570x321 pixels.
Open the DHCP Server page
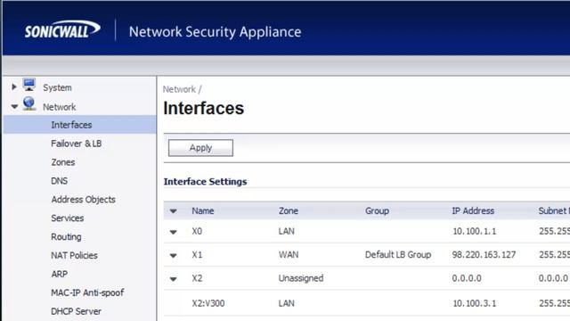[x=76, y=311]
